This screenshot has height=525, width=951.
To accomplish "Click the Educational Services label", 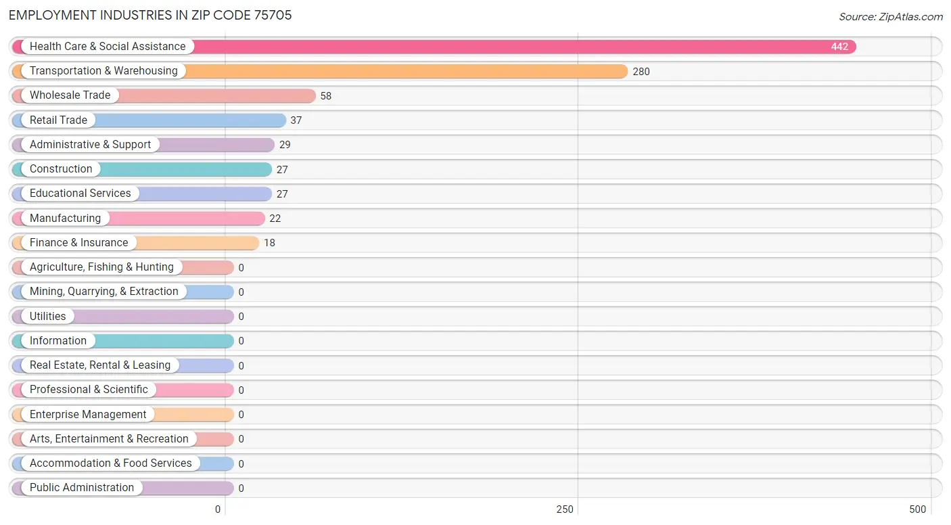I will [x=80, y=193].
